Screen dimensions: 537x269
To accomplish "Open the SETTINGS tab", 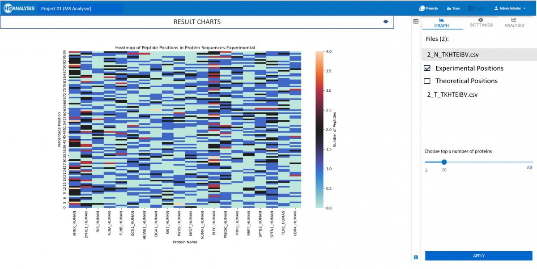I will tap(481, 22).
